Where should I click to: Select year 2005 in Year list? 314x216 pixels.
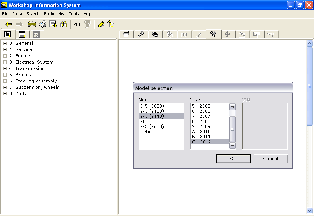[x=210, y=106]
